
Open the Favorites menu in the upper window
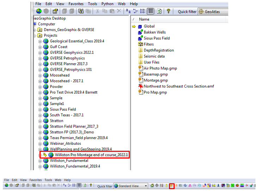(76, 4)
